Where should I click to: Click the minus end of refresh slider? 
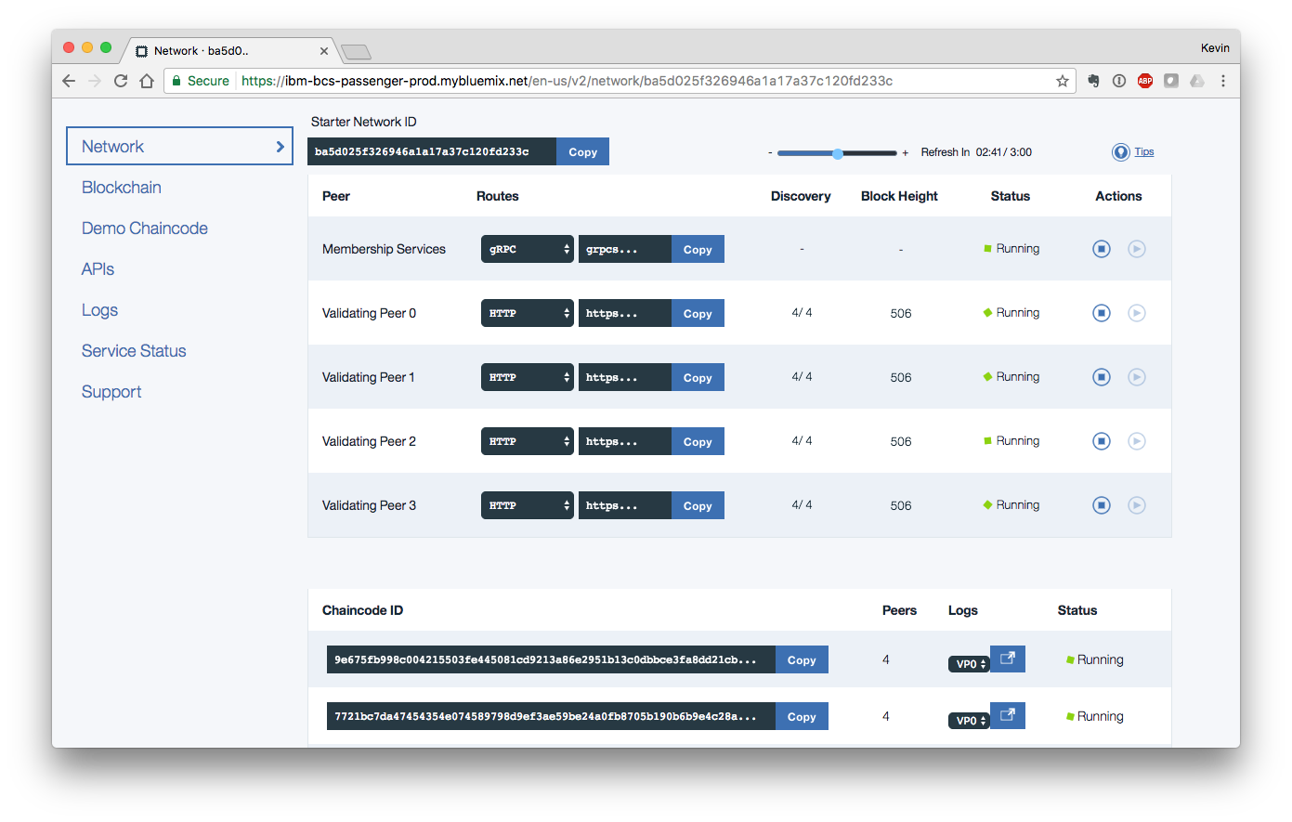coord(770,152)
